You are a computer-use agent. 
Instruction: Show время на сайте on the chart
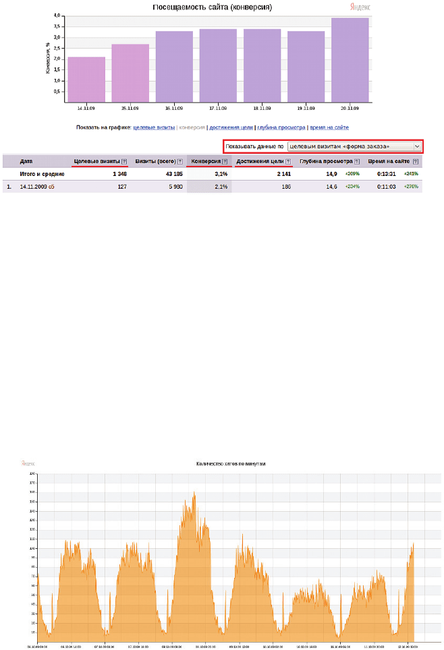tap(329, 127)
